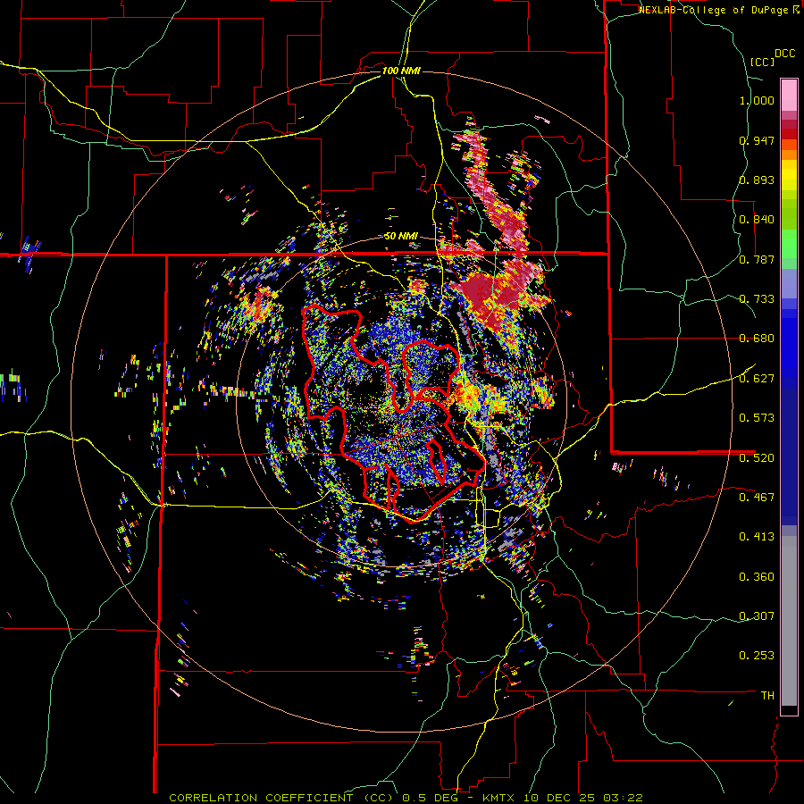804x804 pixels.
Task: Click the 0.680 legend value
Action: 757,339
